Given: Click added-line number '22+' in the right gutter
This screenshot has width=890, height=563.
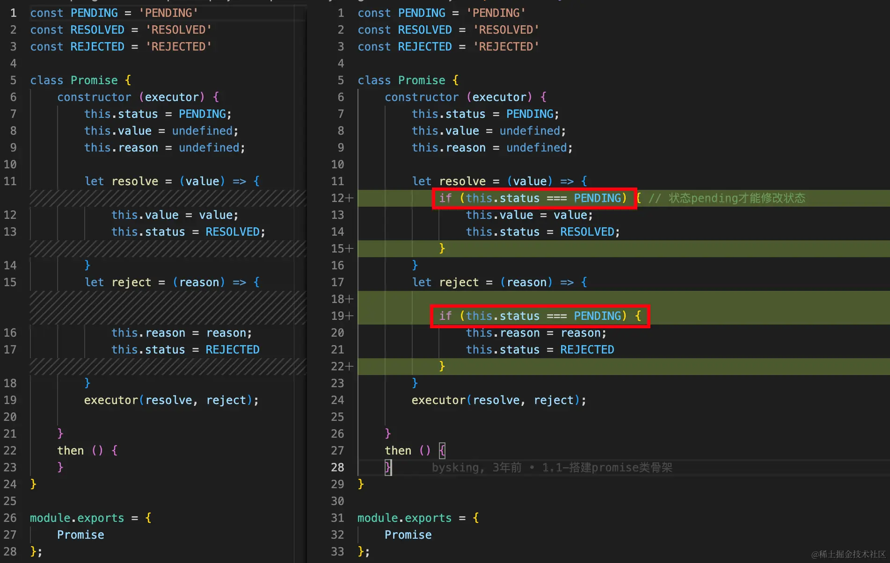Looking at the screenshot, I should [x=342, y=367].
